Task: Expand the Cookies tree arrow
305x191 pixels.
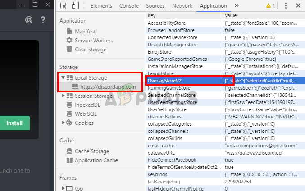Action: (63, 123)
